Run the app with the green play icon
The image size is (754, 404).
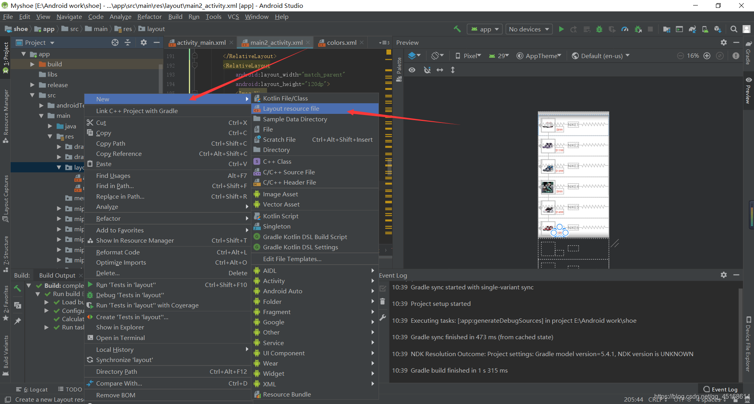coord(561,29)
